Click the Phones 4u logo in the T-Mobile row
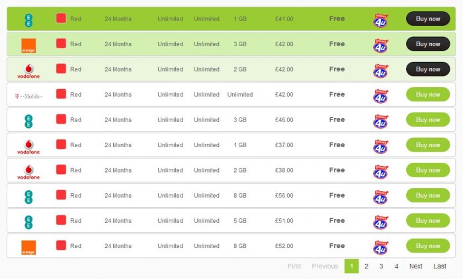Viewport: 463px width, 279px height. pyautogui.click(x=380, y=95)
